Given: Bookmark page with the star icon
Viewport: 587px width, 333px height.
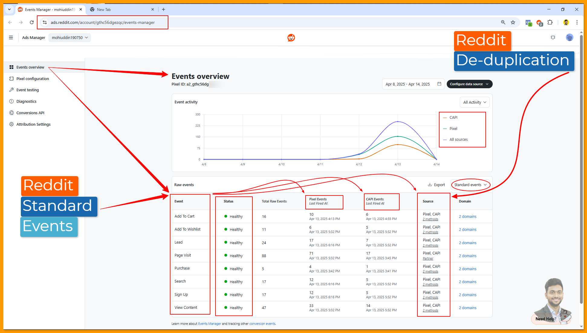Looking at the screenshot, I should pyautogui.click(x=513, y=22).
